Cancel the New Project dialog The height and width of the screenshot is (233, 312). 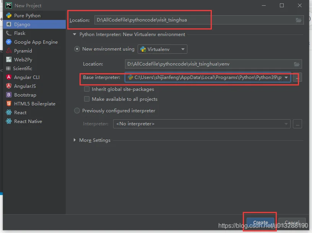point(292,222)
